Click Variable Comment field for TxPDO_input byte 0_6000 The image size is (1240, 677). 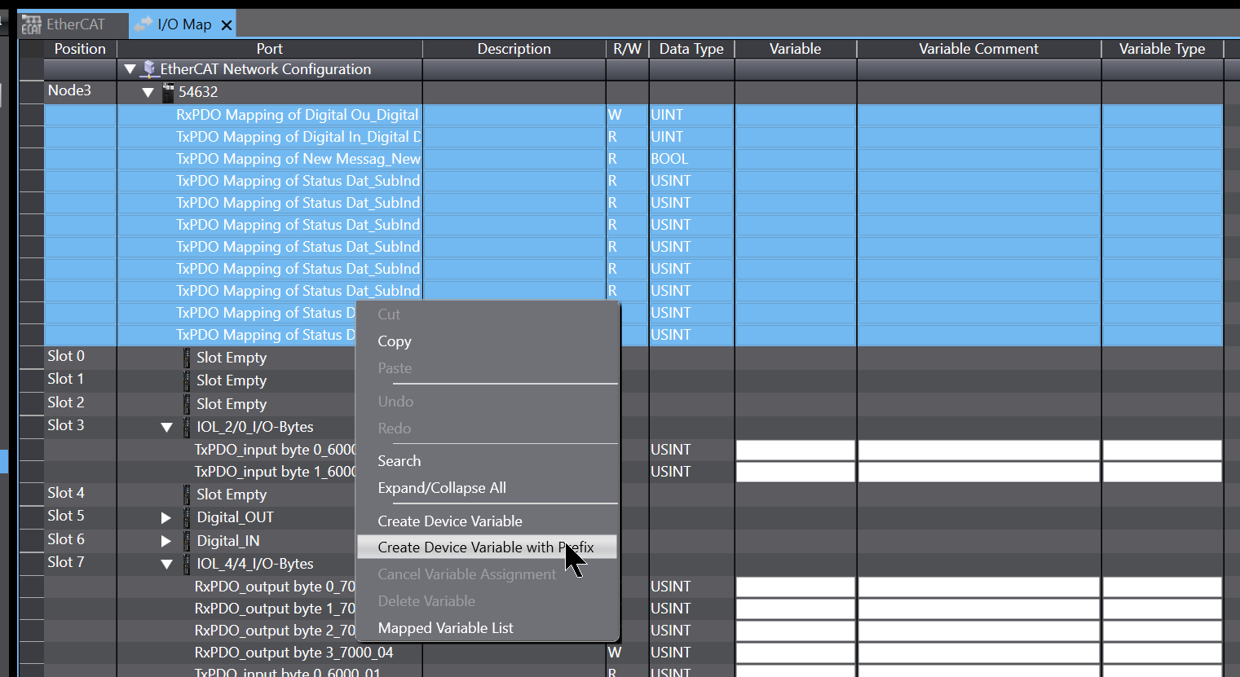(979, 450)
